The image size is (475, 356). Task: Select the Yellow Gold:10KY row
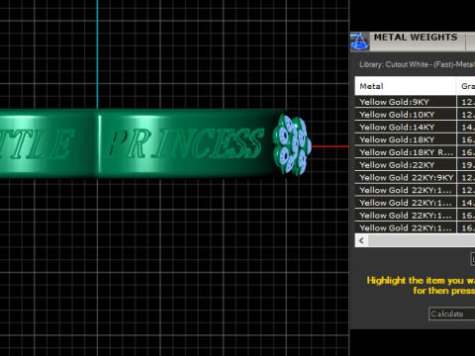tap(415, 115)
